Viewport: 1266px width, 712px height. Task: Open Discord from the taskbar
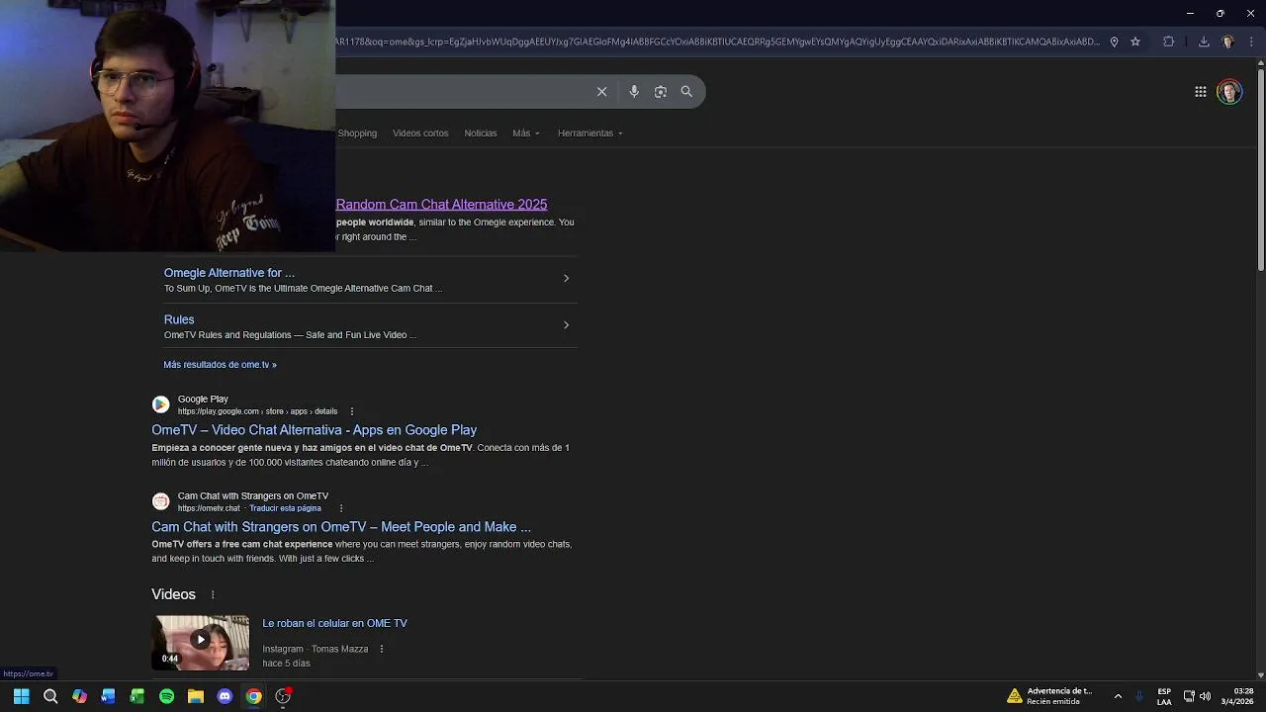tap(225, 696)
